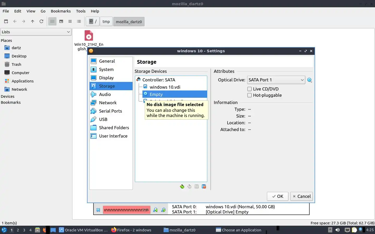Reload the folder in file manager
The image size is (375, 234).
point(41,21)
